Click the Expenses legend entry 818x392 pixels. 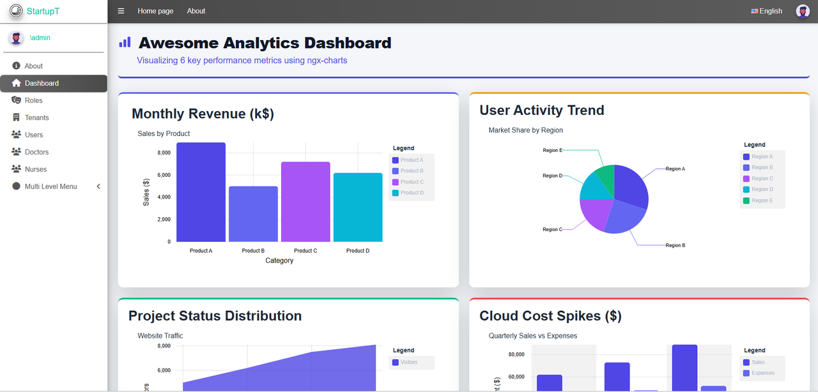click(759, 373)
